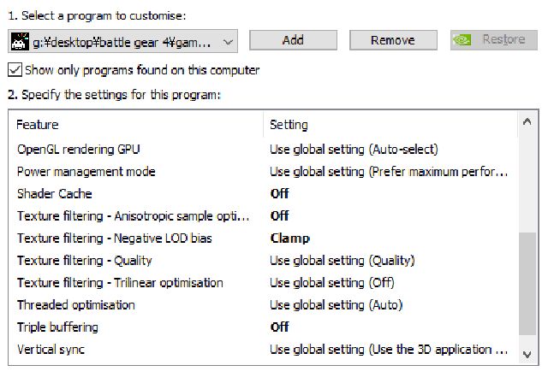
Task: Click the Restore button
Action: pyautogui.click(x=494, y=40)
